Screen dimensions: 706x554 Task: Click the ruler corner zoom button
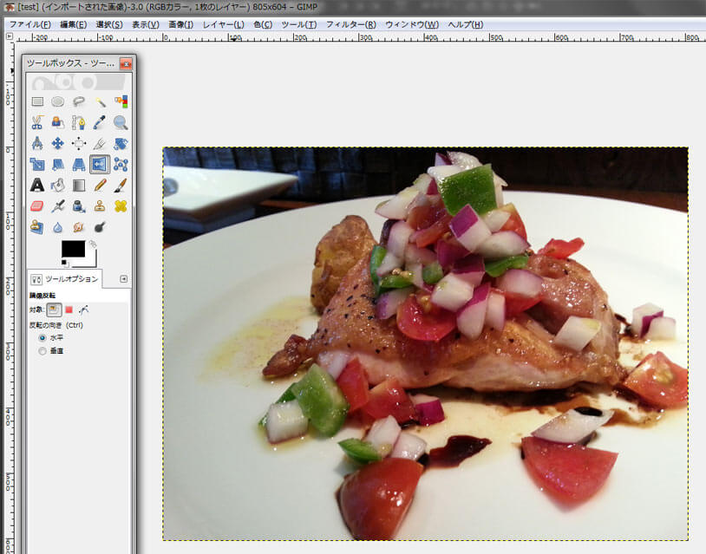[x=10, y=36]
